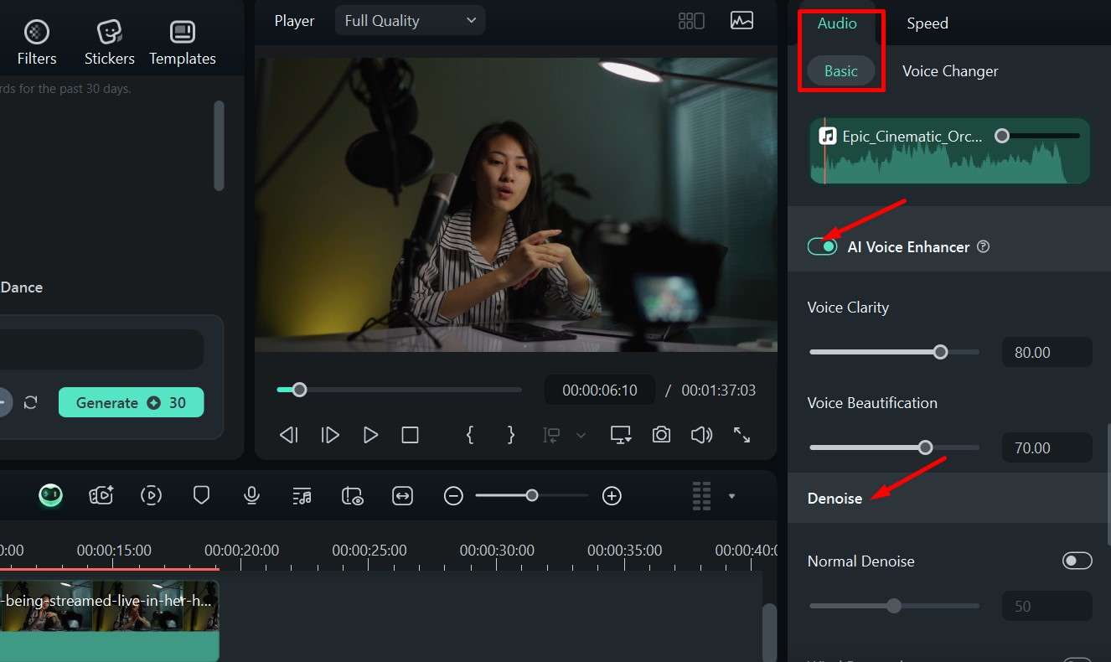Open the Filters panel
This screenshot has width=1111, height=662.
[x=37, y=43]
